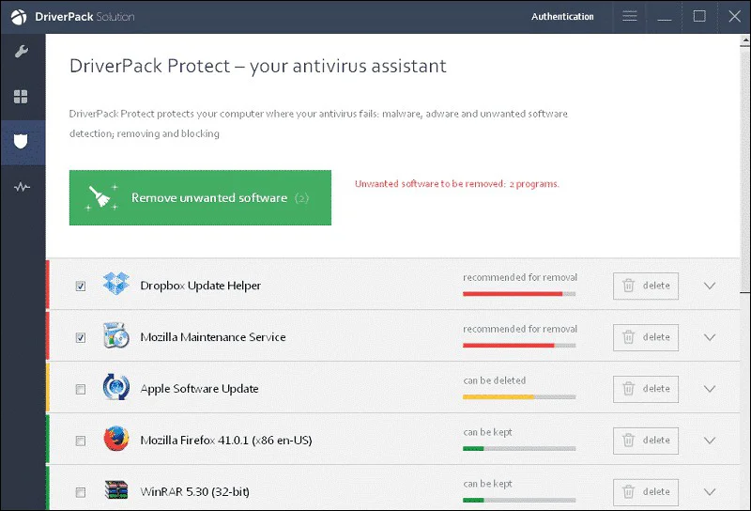Click the Remove unwanted software button

tap(200, 198)
